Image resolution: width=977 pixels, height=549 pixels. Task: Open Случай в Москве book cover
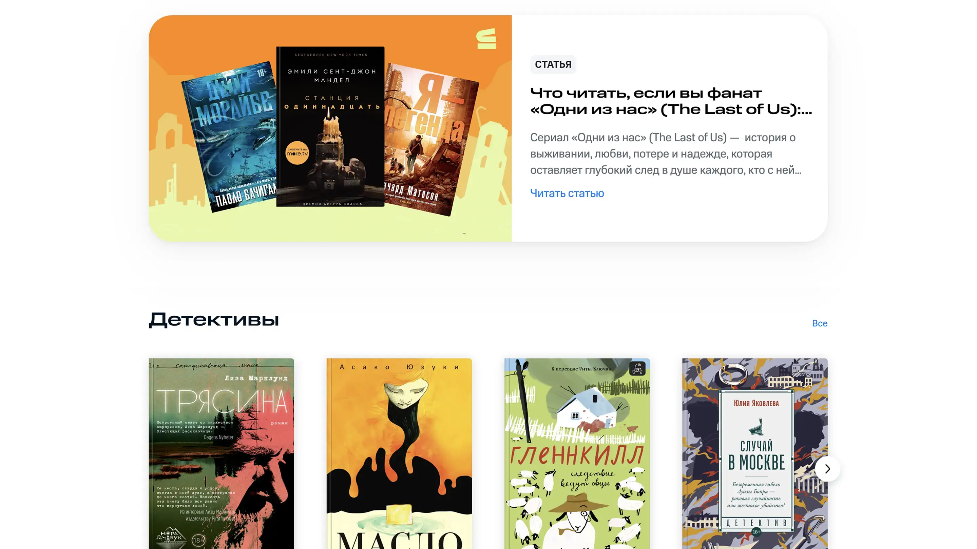pos(755,453)
